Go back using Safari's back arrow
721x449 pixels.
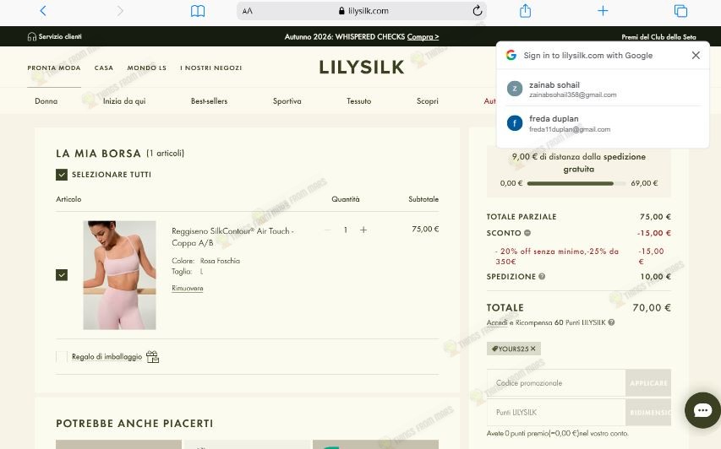coord(43,11)
